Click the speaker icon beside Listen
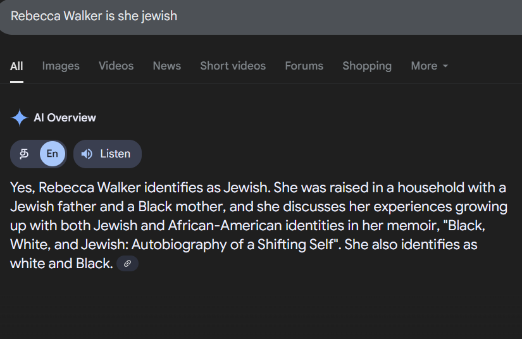 click(87, 154)
